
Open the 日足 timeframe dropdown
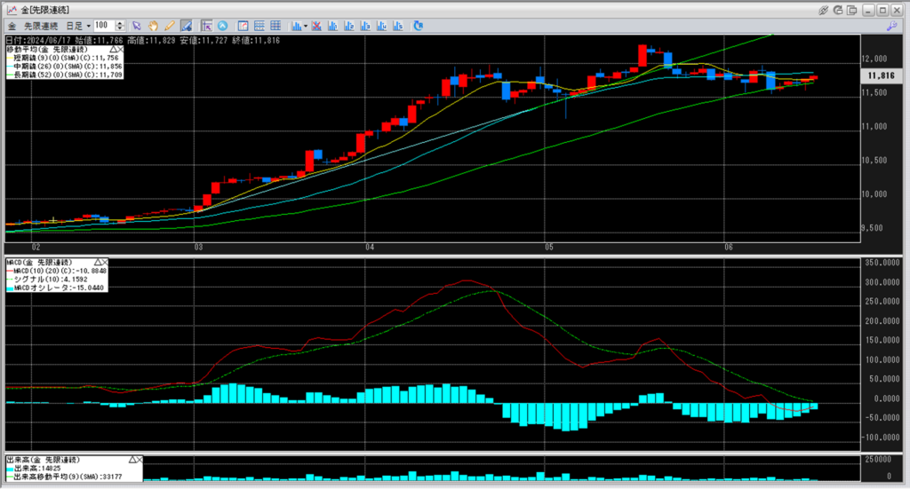(x=78, y=26)
